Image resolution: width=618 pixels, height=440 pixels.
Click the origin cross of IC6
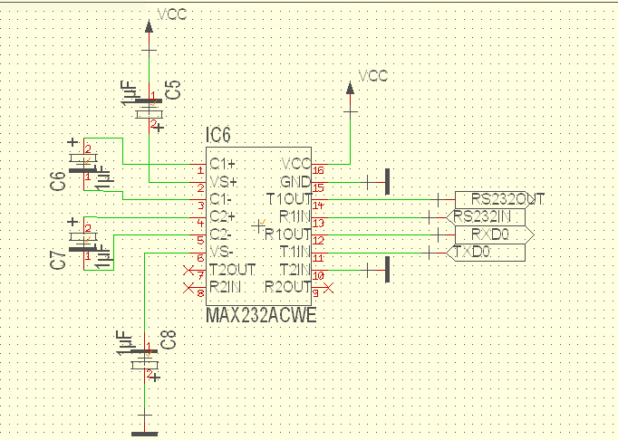[x=258, y=225]
